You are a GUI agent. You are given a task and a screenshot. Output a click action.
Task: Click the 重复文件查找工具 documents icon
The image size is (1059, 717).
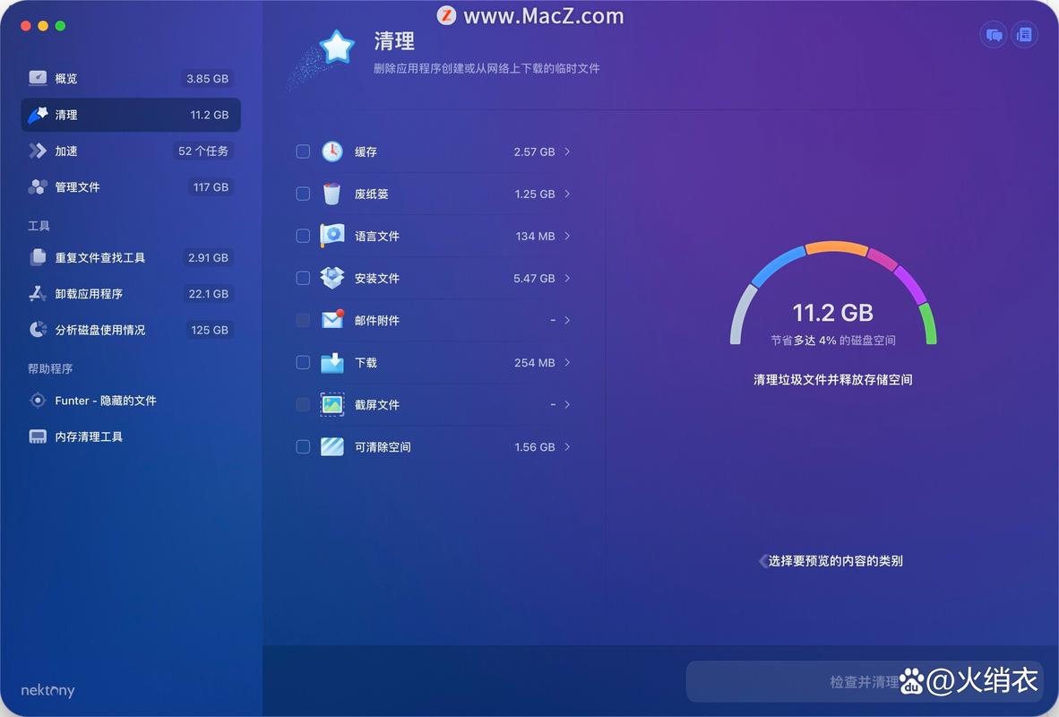coord(38,257)
